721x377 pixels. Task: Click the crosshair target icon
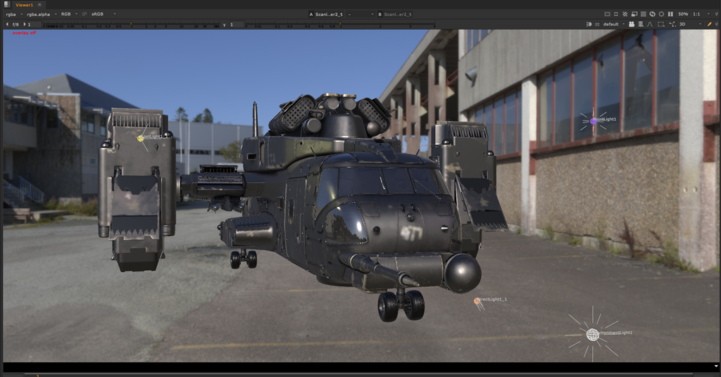click(661, 14)
